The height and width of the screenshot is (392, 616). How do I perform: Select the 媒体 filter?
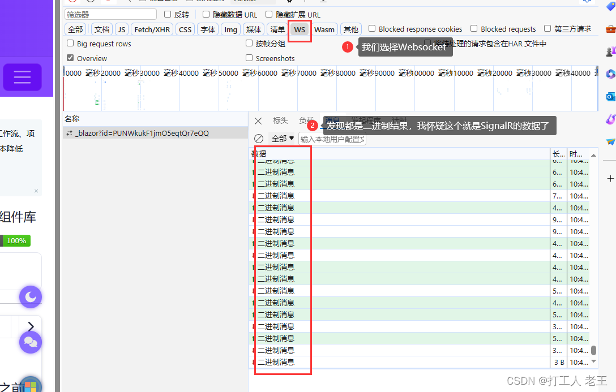click(x=254, y=29)
